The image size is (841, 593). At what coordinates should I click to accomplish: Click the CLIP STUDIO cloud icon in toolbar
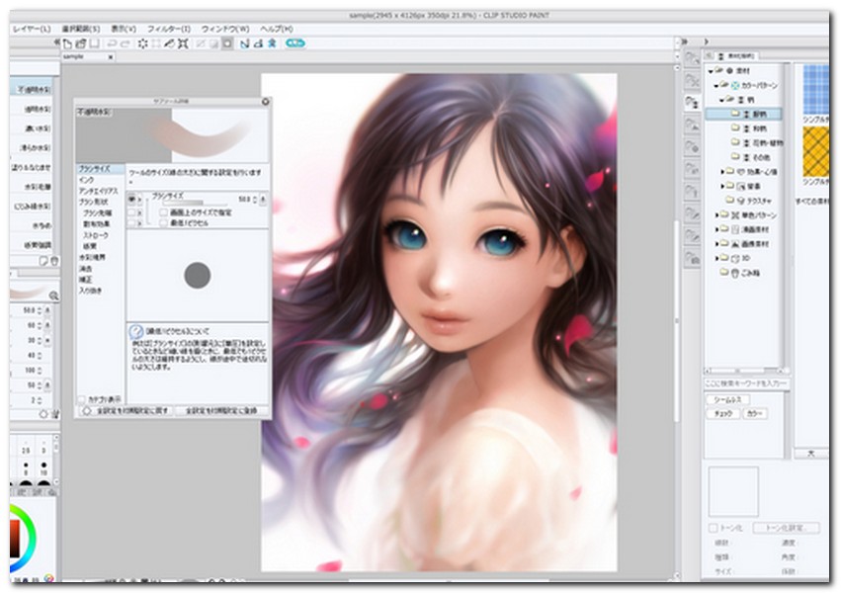pyautogui.click(x=294, y=43)
